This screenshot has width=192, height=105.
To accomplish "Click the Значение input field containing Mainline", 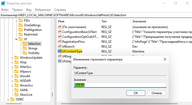I will pyautogui.click(x=120, y=85).
